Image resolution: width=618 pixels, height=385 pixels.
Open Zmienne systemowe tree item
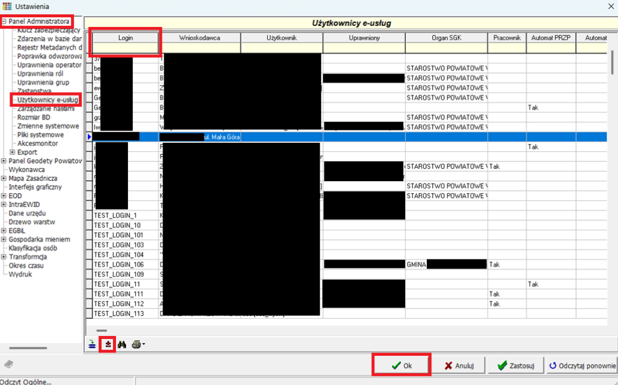(x=48, y=126)
